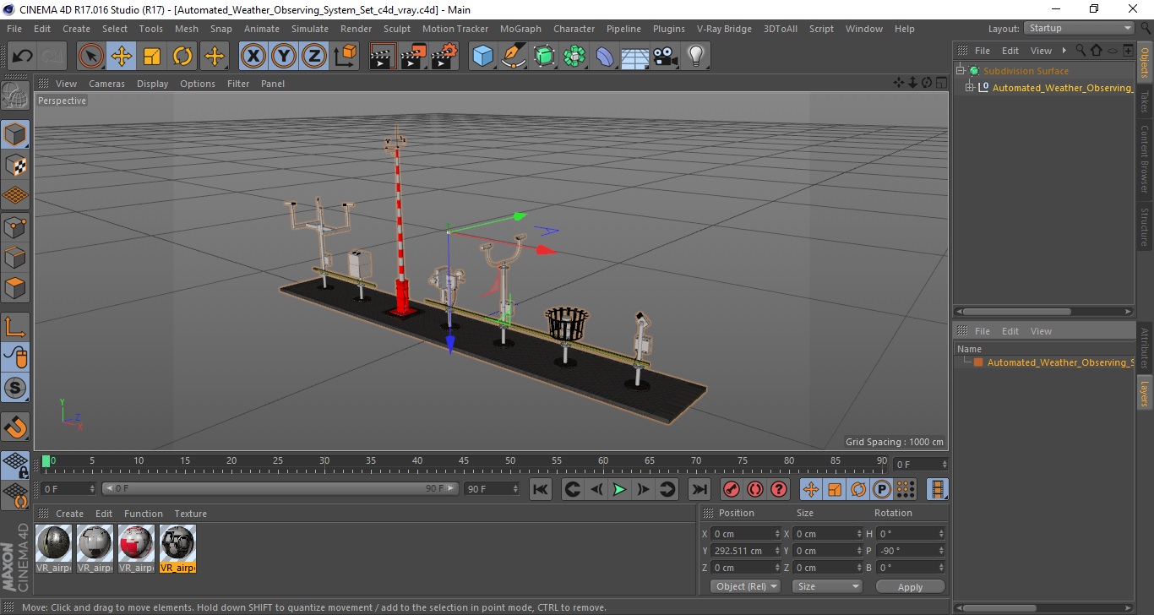This screenshot has height=615, width=1154.
Task: Click the magnet tool icon in the left toolbar
Action: coord(15,427)
